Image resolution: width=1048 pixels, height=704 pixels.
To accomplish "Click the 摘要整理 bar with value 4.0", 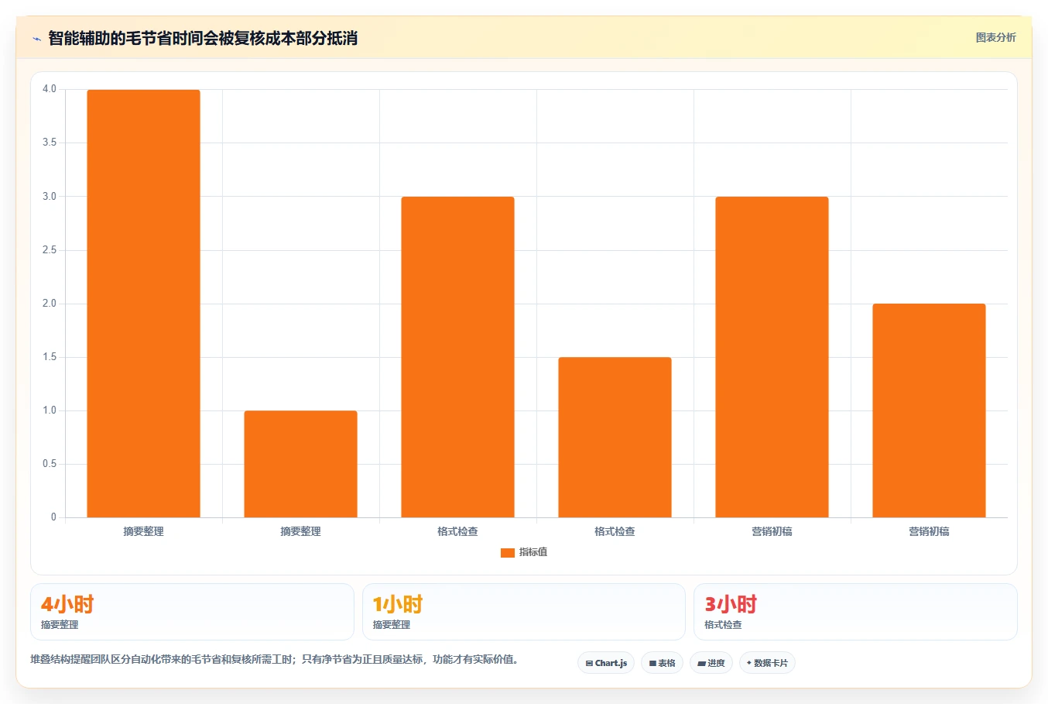I will [x=143, y=304].
